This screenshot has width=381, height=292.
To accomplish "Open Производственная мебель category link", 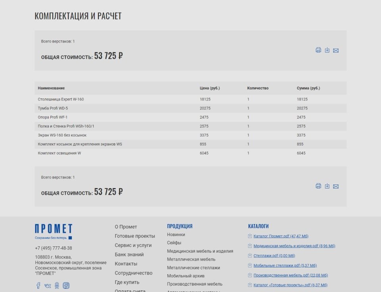I will tap(194, 284).
